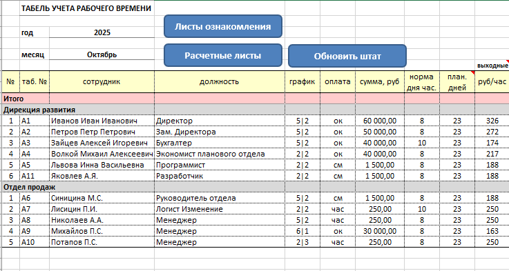
Task: Click the 'сумма, руб' column header
Action: [379, 81]
